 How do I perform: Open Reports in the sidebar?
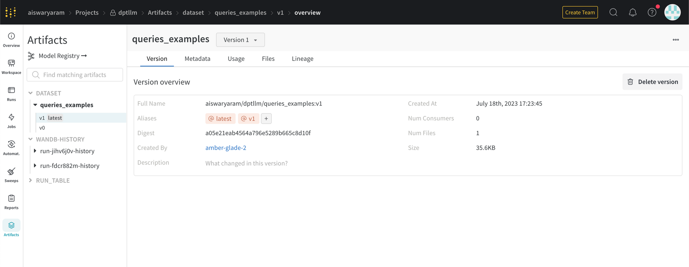[11, 202]
